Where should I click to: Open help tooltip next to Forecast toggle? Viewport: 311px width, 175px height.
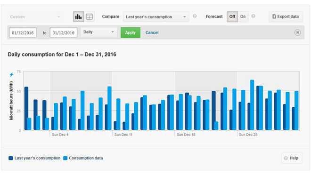click(254, 16)
